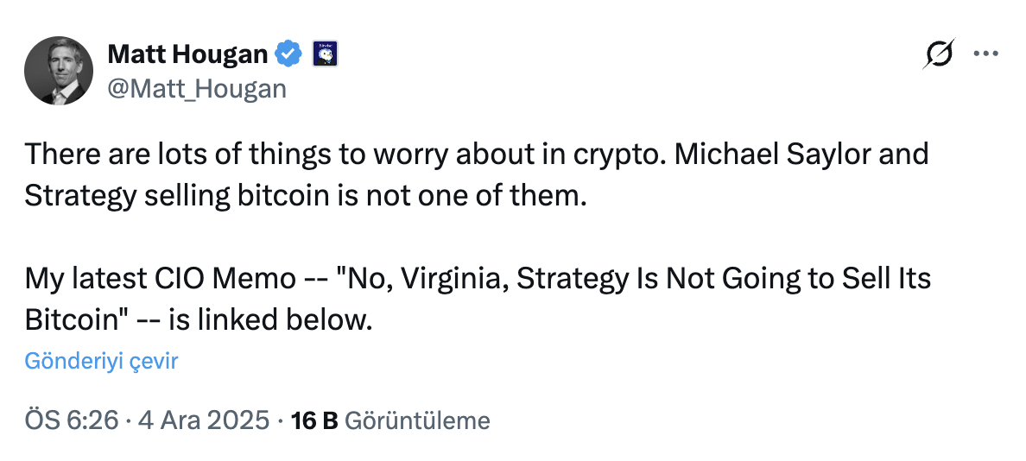1026x461 pixels.
Task: Click the 4 Ara 2025 date
Action: coord(203,421)
